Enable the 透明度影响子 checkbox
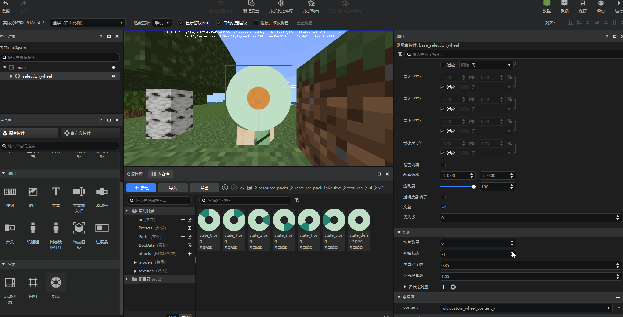 [443, 197]
